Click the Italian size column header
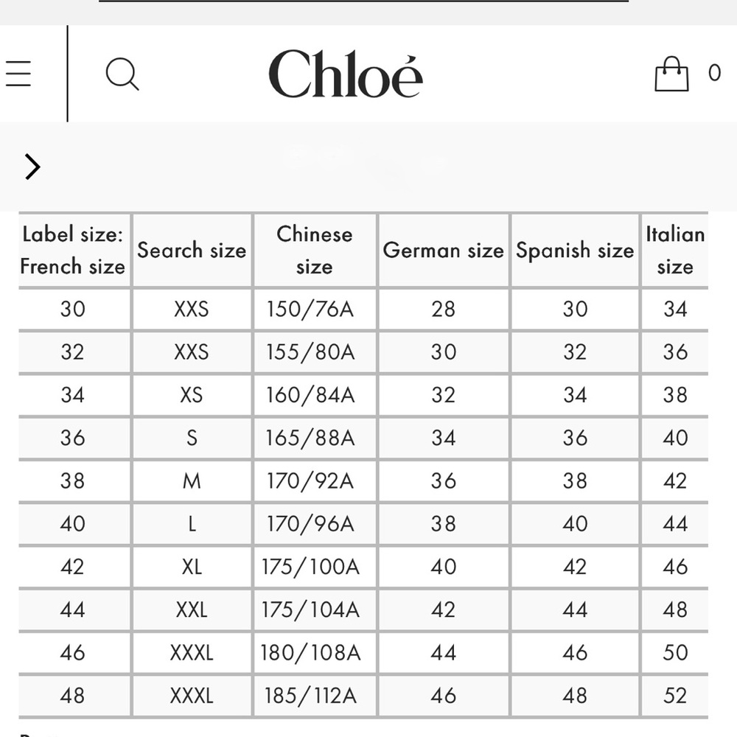The height and width of the screenshot is (737, 737). pos(675,250)
